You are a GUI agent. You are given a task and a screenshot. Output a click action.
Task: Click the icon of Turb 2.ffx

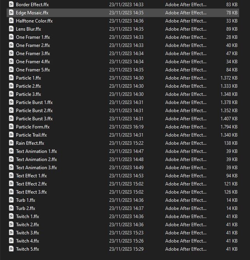[x=11, y=208]
